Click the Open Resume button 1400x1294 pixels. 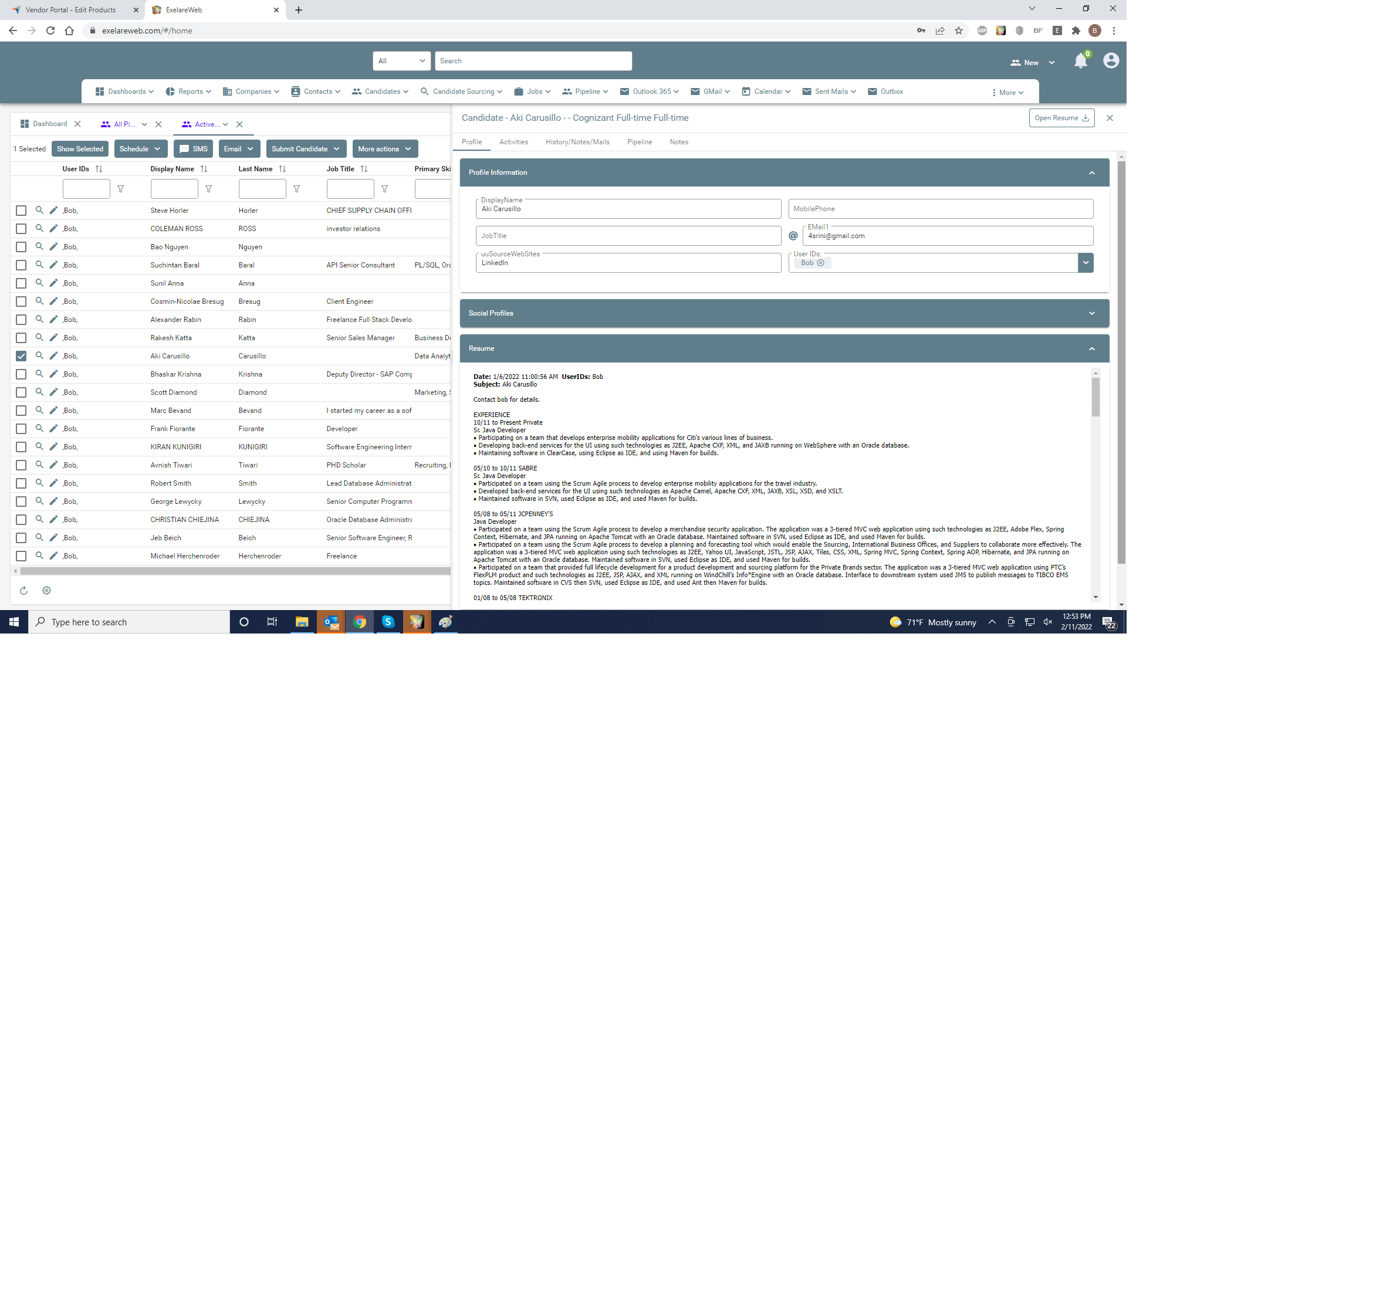coord(1060,118)
